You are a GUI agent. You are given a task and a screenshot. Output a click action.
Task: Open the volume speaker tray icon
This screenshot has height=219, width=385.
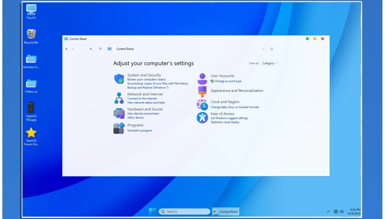pyautogui.click(x=341, y=211)
